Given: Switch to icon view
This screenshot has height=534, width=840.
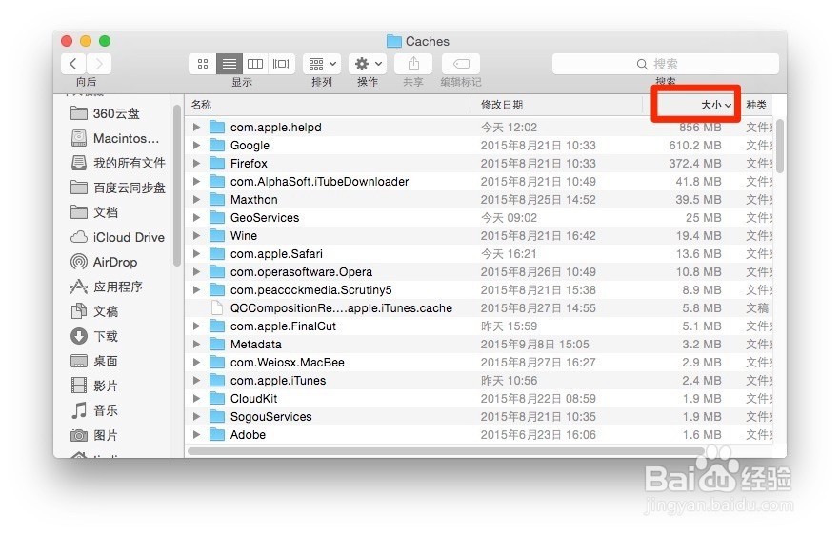Looking at the screenshot, I should pos(203,64).
